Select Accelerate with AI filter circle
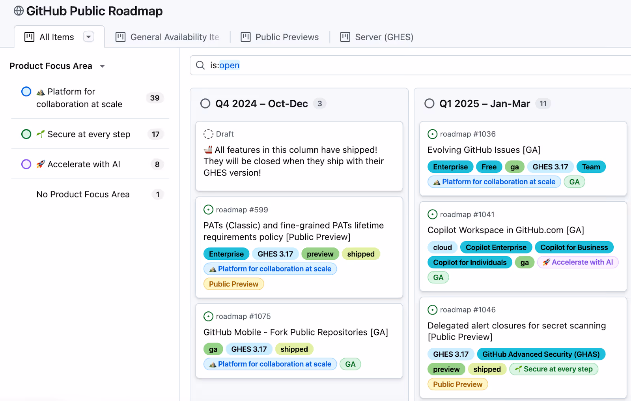The width and height of the screenshot is (631, 401). click(x=26, y=164)
